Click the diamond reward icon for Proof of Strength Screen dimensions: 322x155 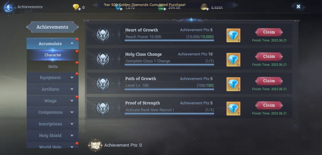[233, 108]
